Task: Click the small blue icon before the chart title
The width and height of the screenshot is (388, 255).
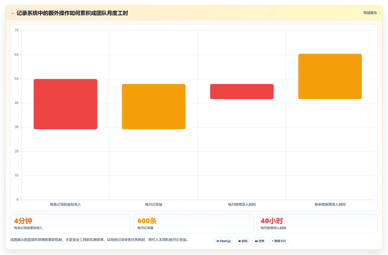Action: click(12, 13)
